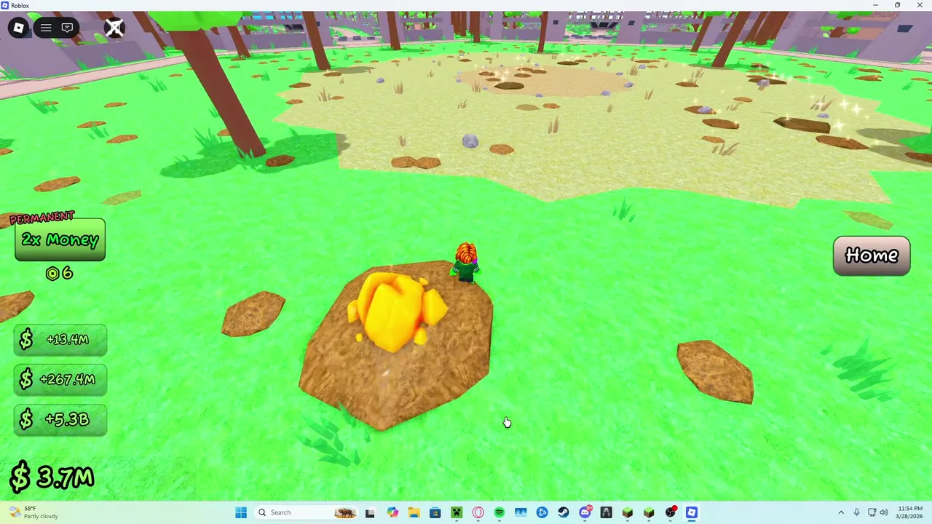Screen dimensions: 932x524
Task: Open Minecraft creeper icon on taskbar
Action: [x=457, y=512]
